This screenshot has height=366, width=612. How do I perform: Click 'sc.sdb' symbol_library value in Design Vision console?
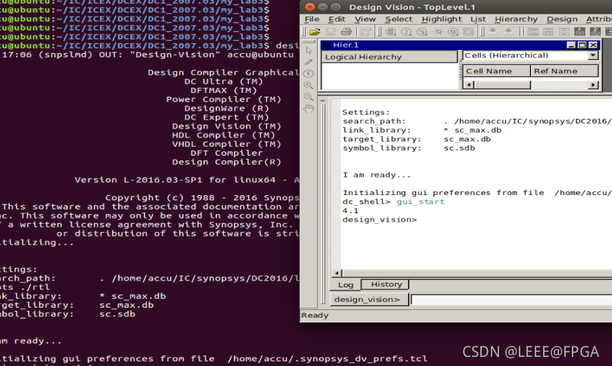459,148
